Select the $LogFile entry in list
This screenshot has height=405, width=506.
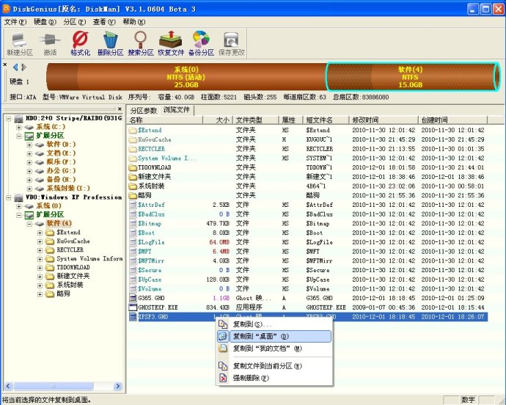click(x=151, y=242)
